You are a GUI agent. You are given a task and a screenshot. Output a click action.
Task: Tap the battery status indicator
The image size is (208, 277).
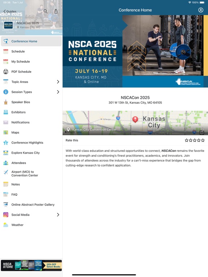pyautogui.click(x=202, y=3)
